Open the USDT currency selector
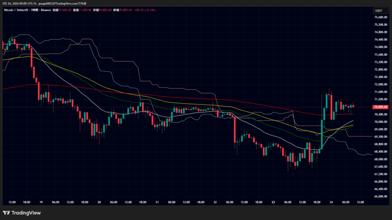 378,11
